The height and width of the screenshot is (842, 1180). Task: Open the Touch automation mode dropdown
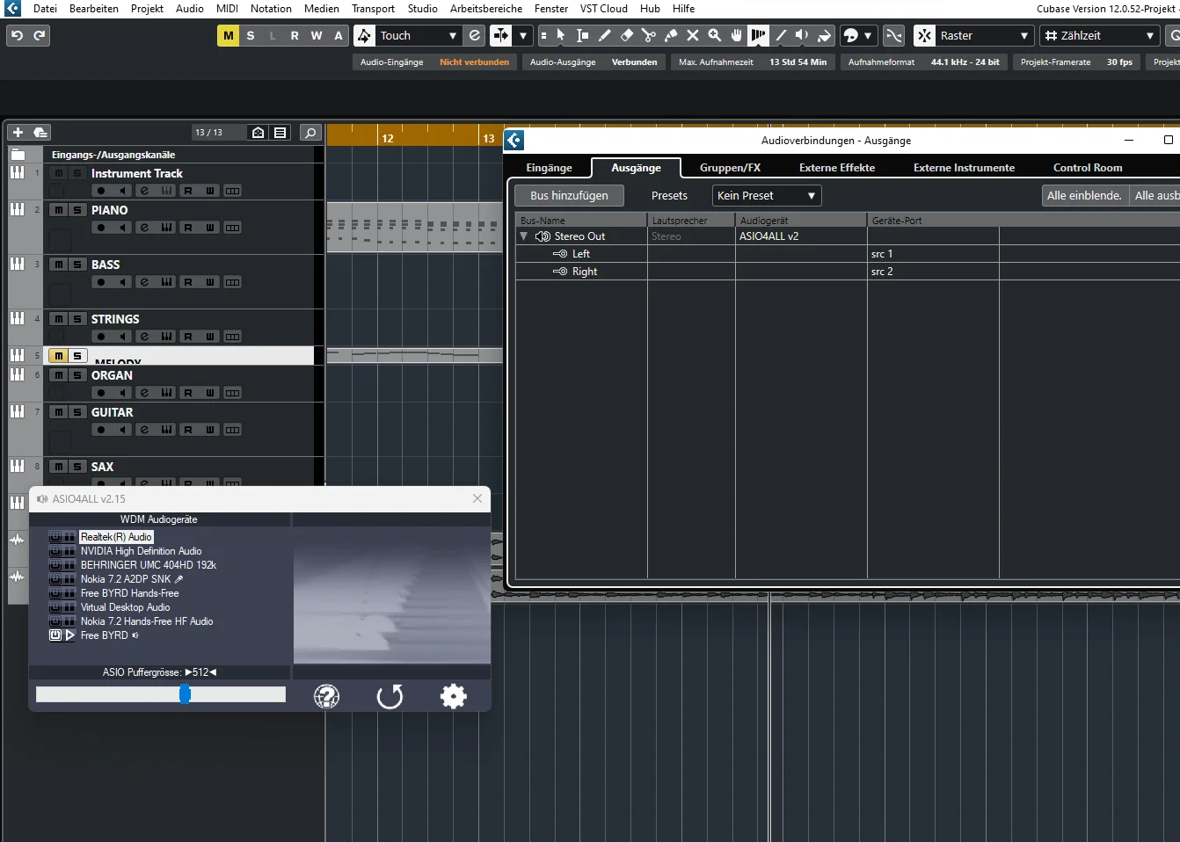point(419,35)
